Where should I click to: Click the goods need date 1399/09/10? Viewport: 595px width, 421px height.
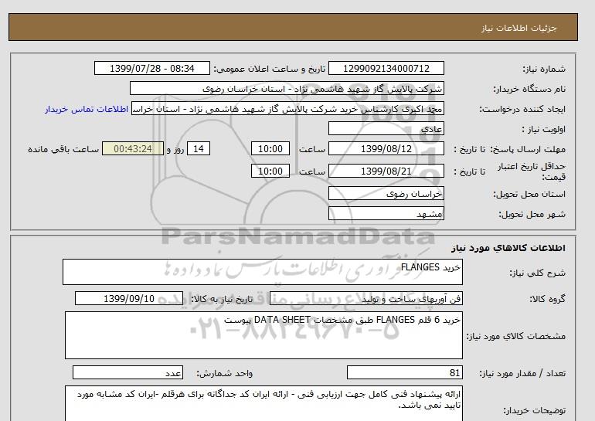(129, 298)
